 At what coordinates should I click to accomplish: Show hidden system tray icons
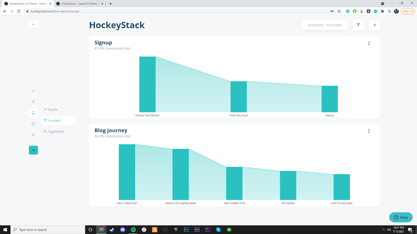point(384,230)
